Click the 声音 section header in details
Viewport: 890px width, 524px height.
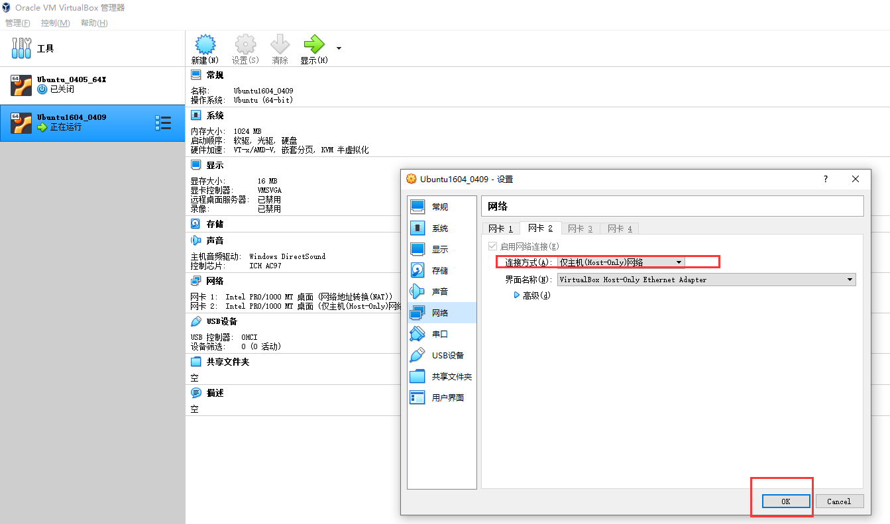pyautogui.click(x=215, y=240)
